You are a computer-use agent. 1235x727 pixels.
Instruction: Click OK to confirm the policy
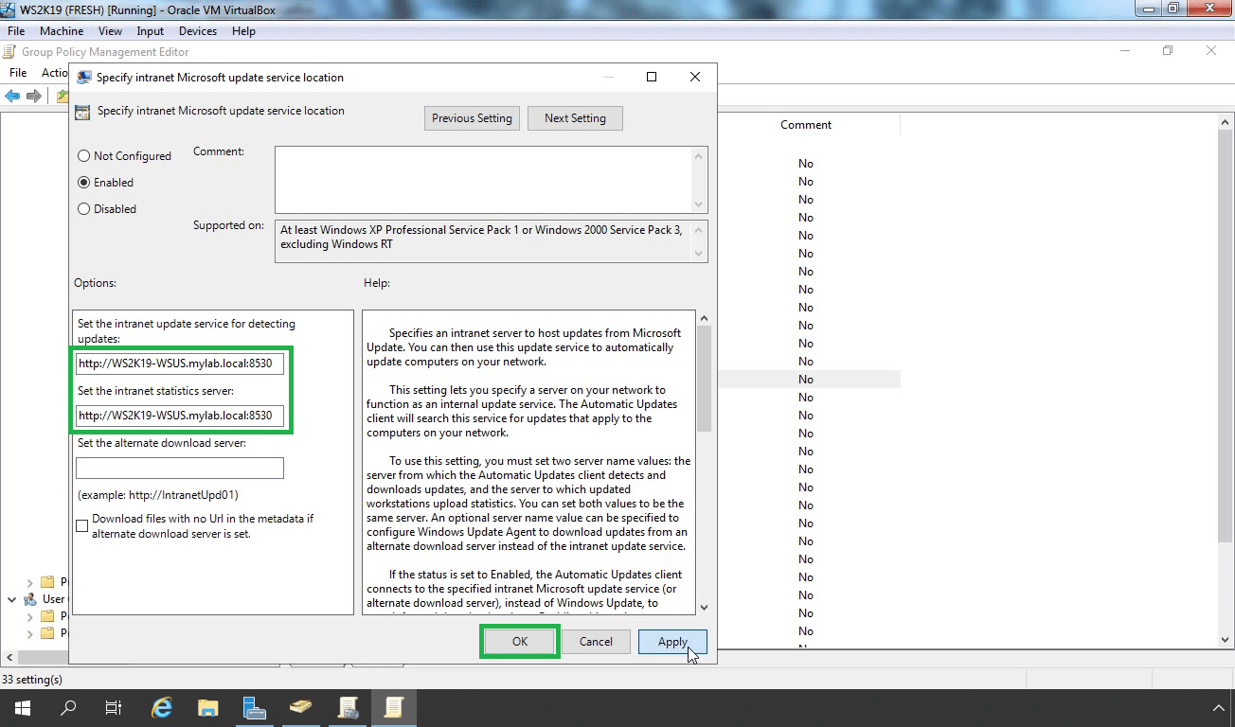[x=520, y=642]
